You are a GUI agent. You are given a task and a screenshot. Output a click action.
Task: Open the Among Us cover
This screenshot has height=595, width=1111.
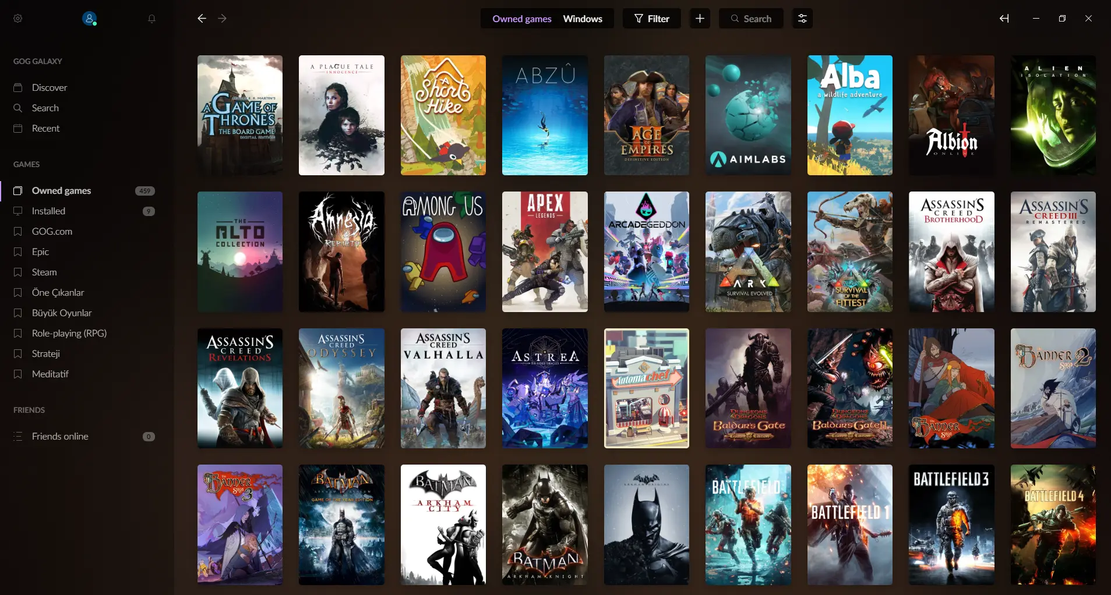[443, 252]
